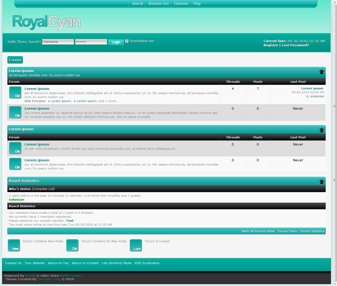
Task: Open the Calendar menu item
Action: coord(181,3)
